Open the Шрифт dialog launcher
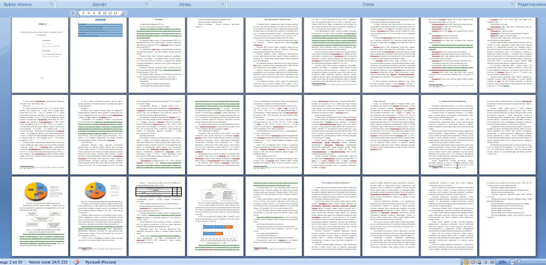The height and width of the screenshot is (265, 546). click(146, 4)
